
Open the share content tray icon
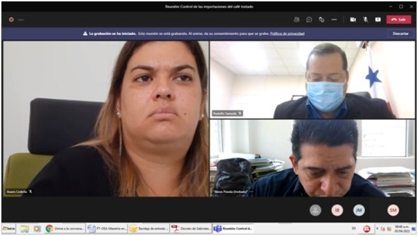(378, 20)
